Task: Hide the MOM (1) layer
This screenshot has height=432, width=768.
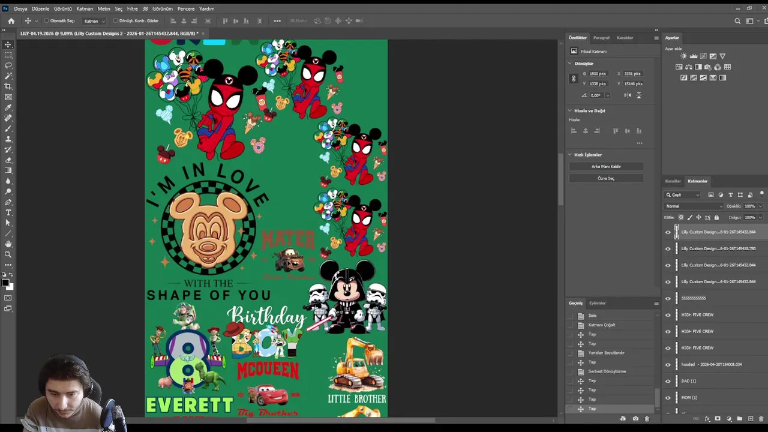Action: [x=668, y=397]
